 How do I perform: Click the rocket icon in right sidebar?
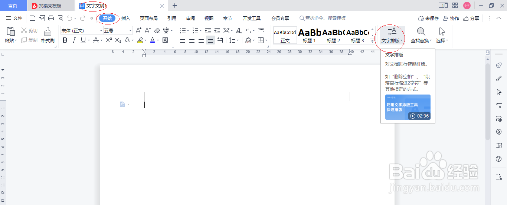click(x=499, y=65)
